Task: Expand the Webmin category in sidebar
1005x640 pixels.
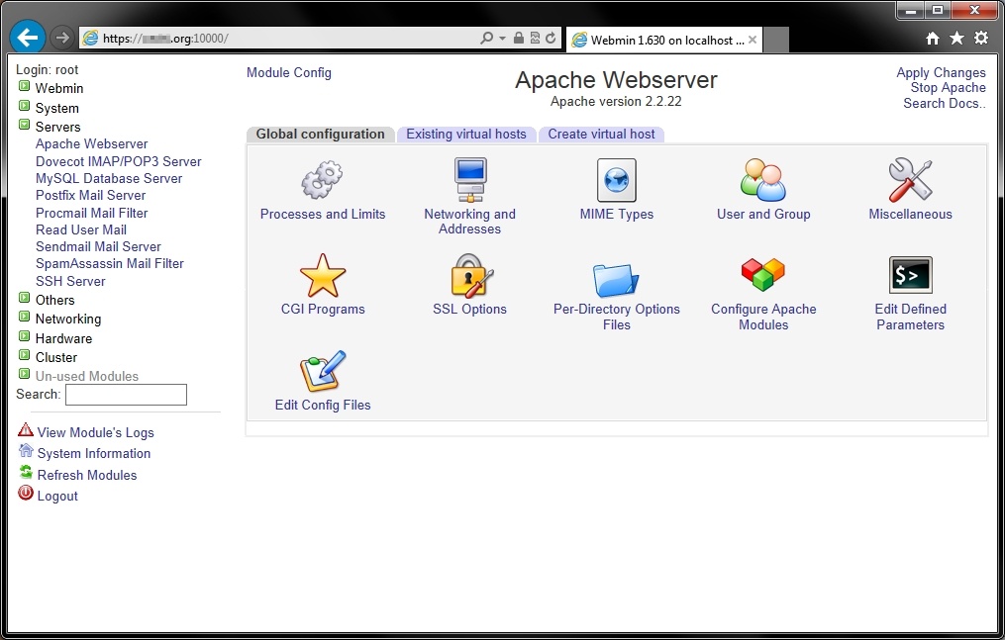Action: (x=25, y=88)
